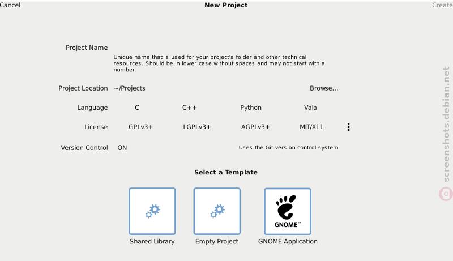453x261 pixels.
Task: Select C++ as the project language
Action: [190, 108]
